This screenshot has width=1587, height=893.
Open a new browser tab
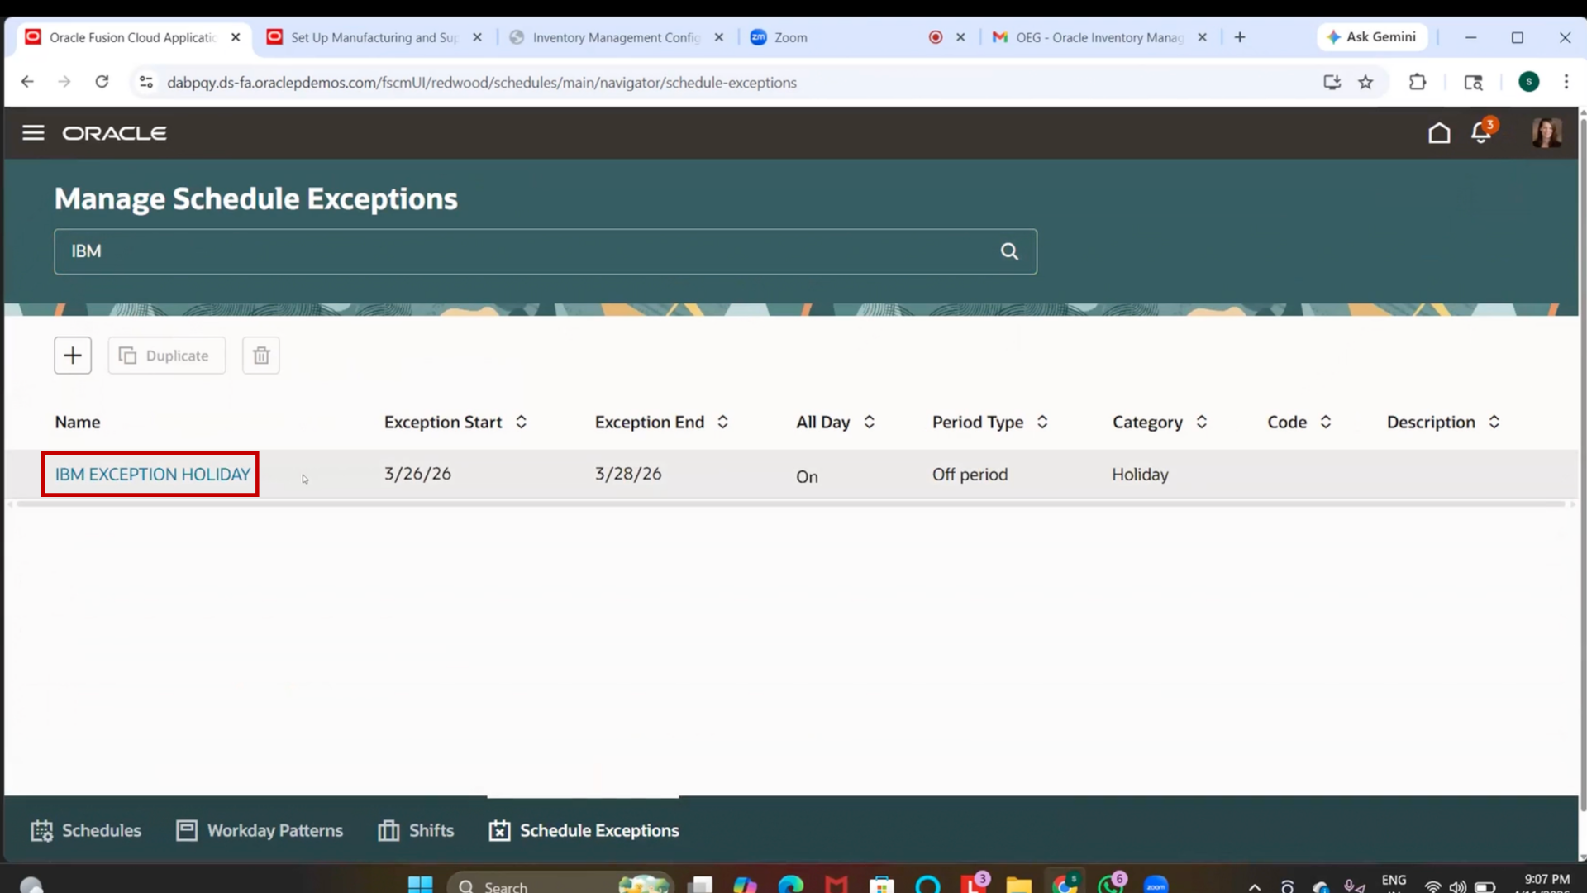[1240, 37]
